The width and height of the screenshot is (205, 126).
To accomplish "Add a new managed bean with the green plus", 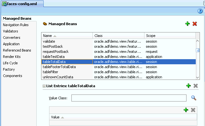I will [x=187, y=24].
